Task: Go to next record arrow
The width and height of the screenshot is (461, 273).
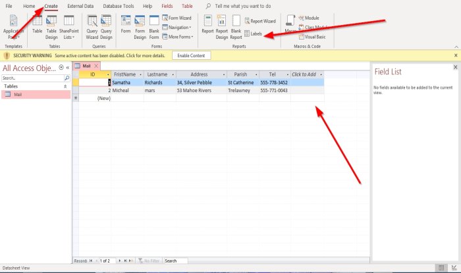Action: click(120, 261)
